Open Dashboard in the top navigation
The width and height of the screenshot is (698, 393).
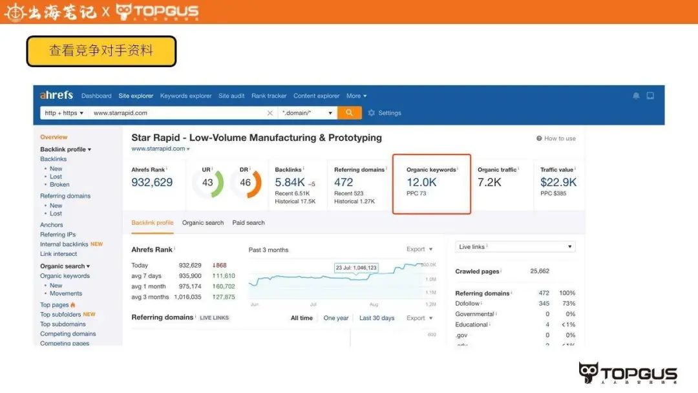tap(96, 96)
